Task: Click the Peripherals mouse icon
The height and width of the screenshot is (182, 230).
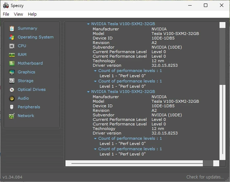Action: [12, 107]
